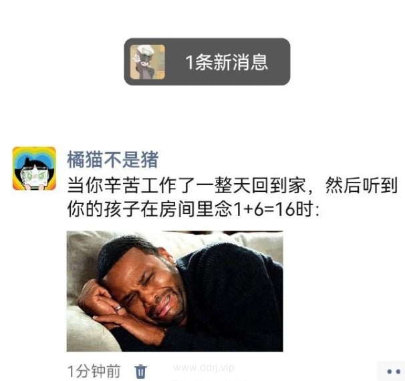Delete the post using the trash icon
The height and width of the screenshot is (381, 405).
click(x=141, y=371)
